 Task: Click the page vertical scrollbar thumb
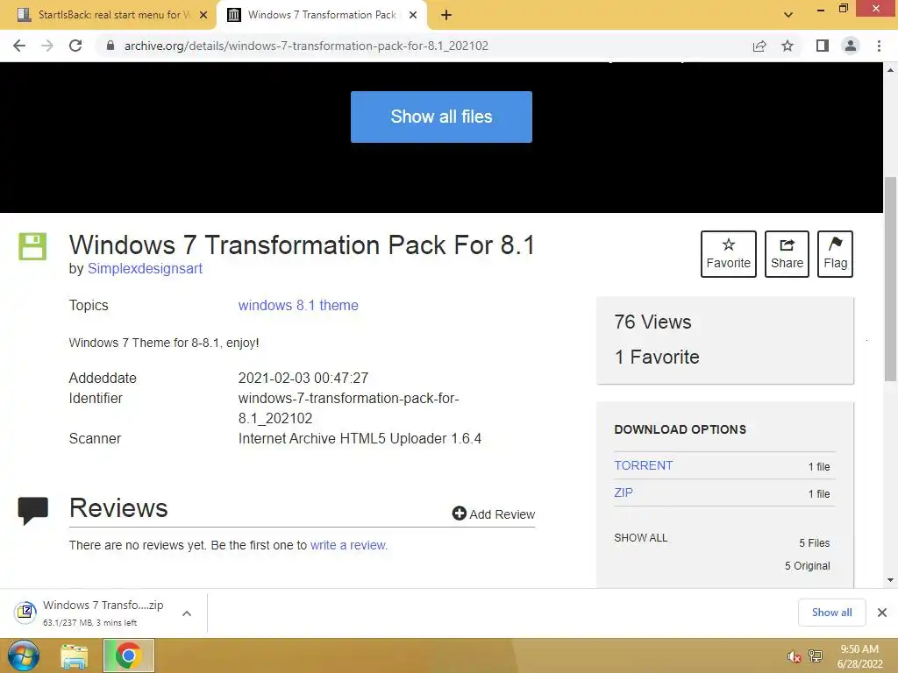(x=891, y=280)
